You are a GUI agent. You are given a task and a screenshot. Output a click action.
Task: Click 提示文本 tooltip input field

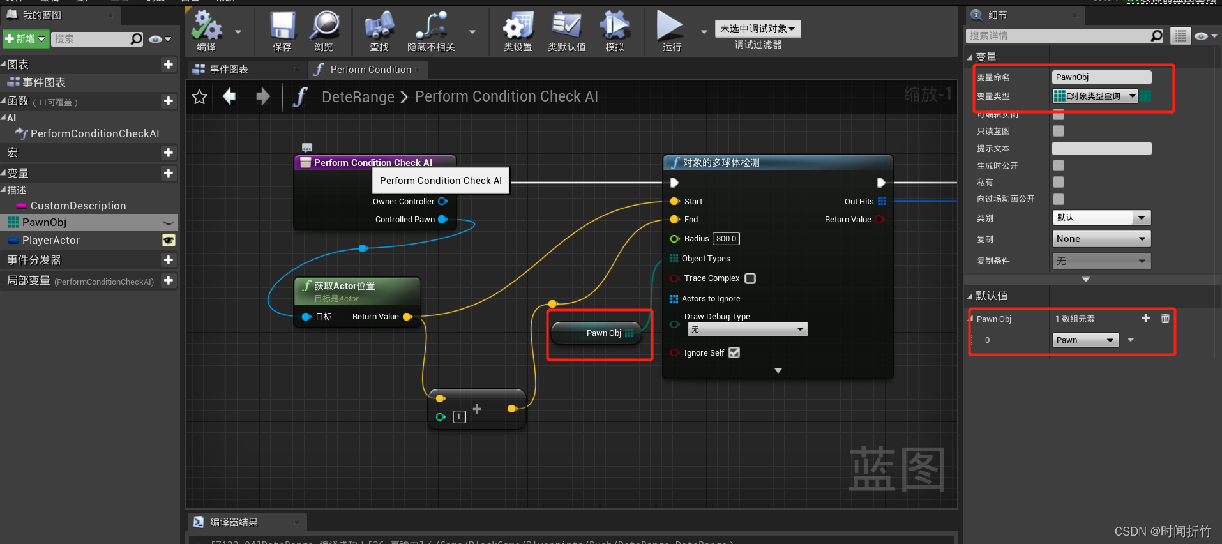coord(1101,149)
